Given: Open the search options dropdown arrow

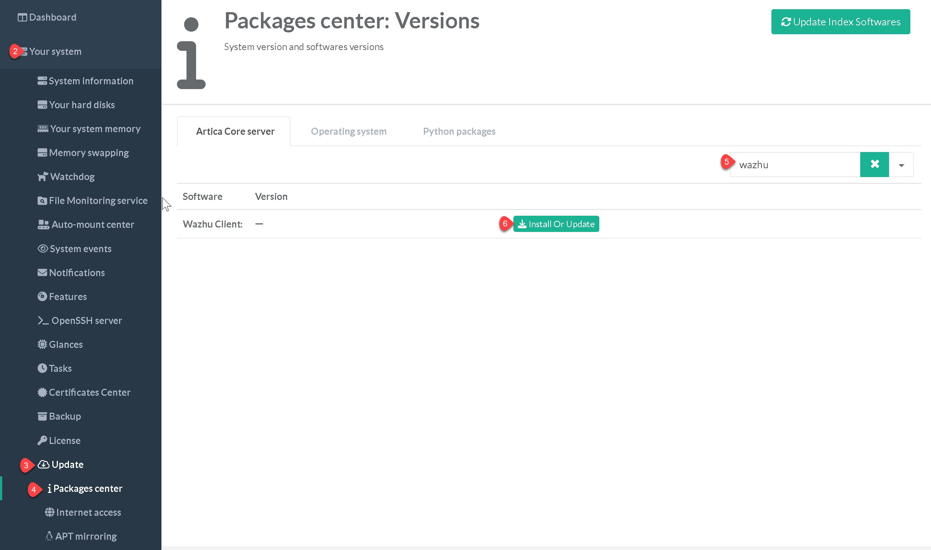Looking at the screenshot, I should (x=901, y=165).
